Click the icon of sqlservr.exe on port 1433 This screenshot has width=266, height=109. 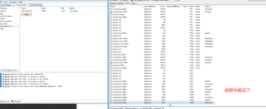tap(111, 39)
